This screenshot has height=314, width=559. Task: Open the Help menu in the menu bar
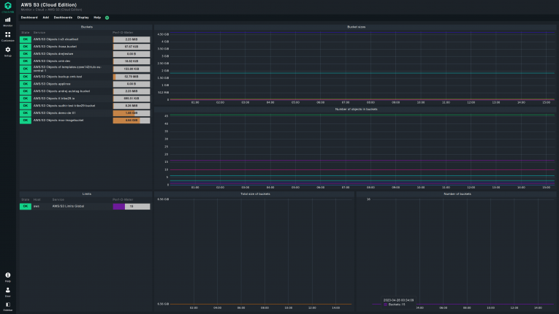point(97,18)
